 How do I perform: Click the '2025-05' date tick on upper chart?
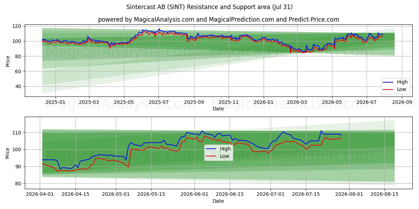(124, 102)
